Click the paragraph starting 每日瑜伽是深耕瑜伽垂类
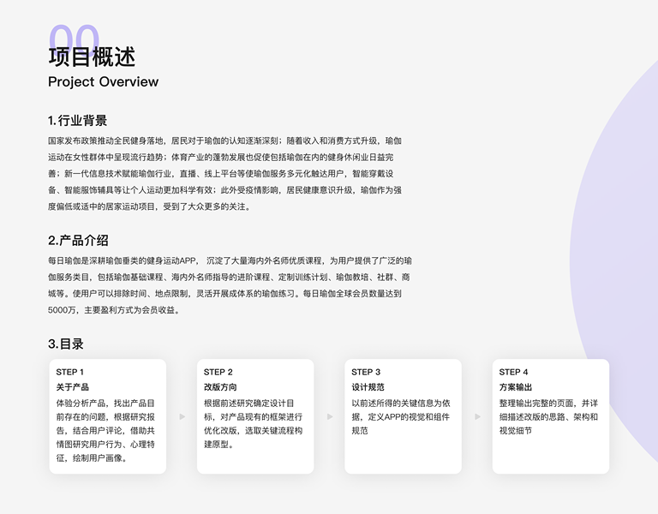Screen dimensions: 658x514 coord(230,285)
